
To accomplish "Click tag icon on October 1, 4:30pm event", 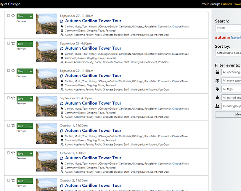I will click(x=62, y=163).
